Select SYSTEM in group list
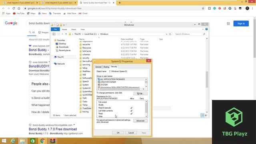The width and height of the screenshot is (256, 144). click(x=104, y=85)
